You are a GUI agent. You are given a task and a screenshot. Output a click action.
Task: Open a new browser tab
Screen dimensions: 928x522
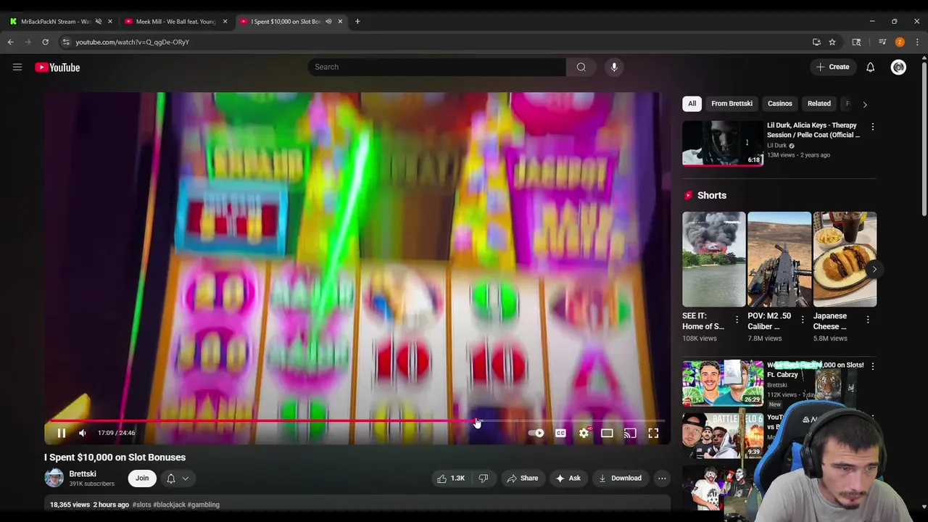(x=357, y=21)
